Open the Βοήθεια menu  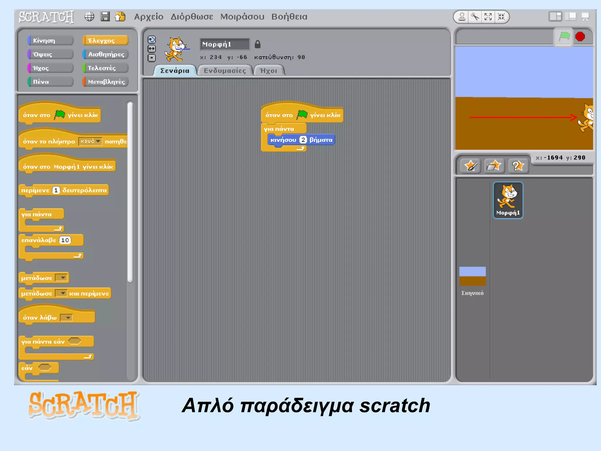(x=289, y=17)
